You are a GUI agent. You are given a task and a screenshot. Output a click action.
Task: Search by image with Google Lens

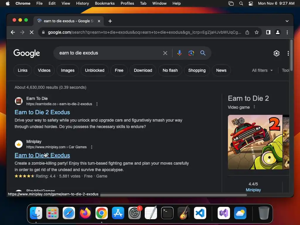click(x=191, y=53)
